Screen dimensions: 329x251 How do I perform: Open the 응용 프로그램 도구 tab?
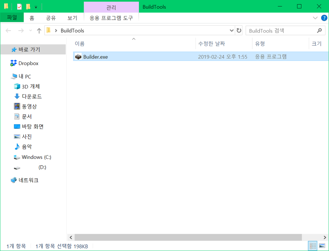(x=111, y=18)
